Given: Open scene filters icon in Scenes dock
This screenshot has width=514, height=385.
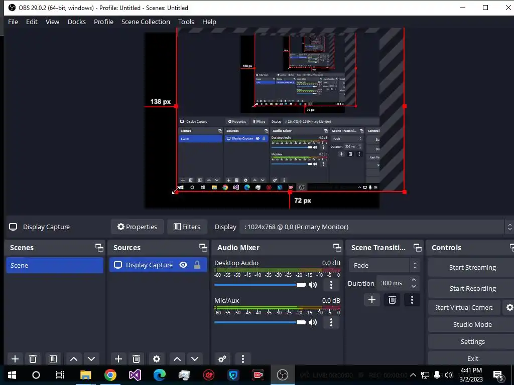Looking at the screenshot, I should [x=53, y=359].
